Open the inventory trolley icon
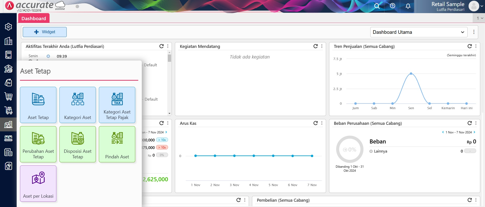Screen dimensions: 485x207 (x=8, y=110)
